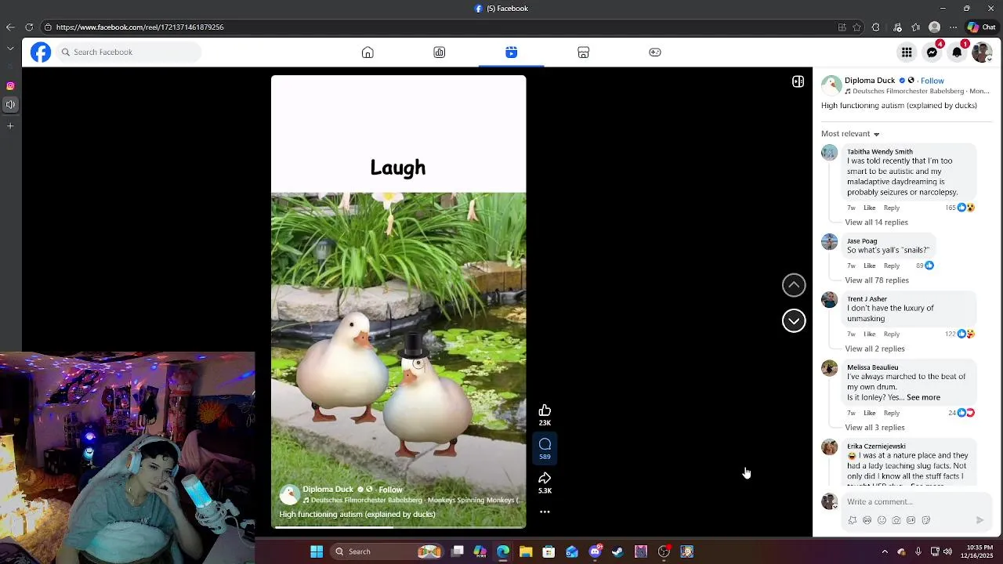This screenshot has width=1003, height=564.
Task: Reply to Jase Poag's comment
Action: (892, 266)
